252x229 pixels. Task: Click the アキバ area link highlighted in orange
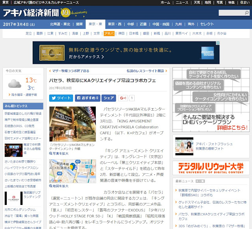[x=109, y=33]
